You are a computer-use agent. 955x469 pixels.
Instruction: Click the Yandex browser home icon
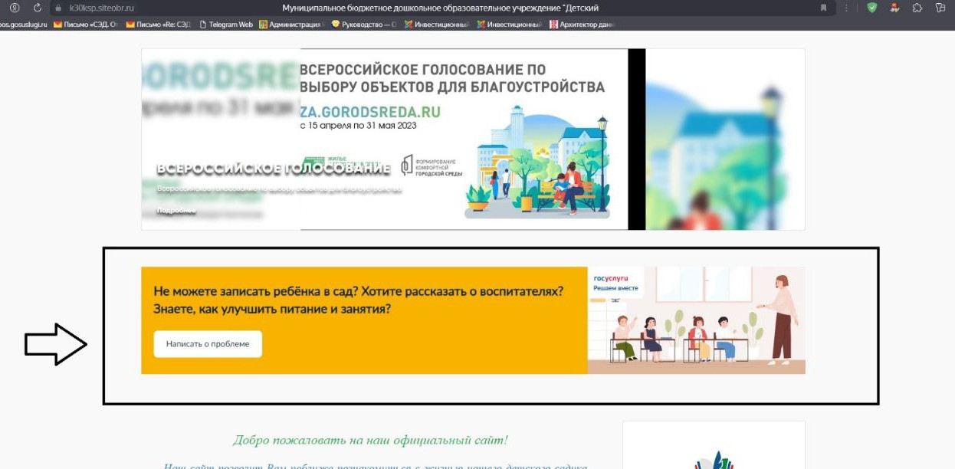15,8
